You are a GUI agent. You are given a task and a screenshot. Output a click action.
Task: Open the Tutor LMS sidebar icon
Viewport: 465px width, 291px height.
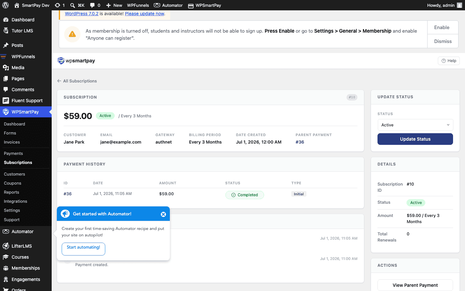[x=6, y=31]
